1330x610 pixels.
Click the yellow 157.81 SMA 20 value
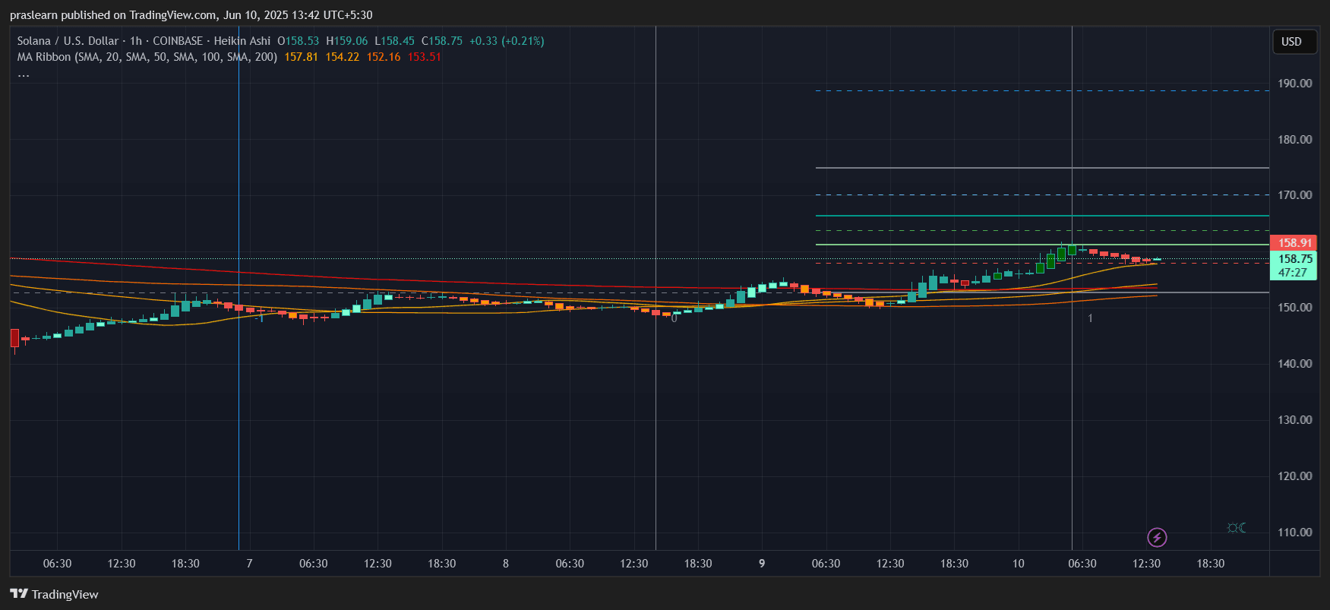[x=301, y=57]
